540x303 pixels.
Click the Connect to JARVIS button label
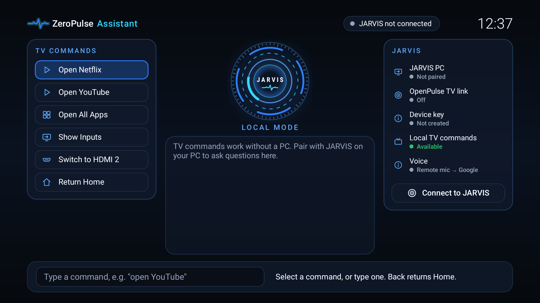click(x=456, y=193)
